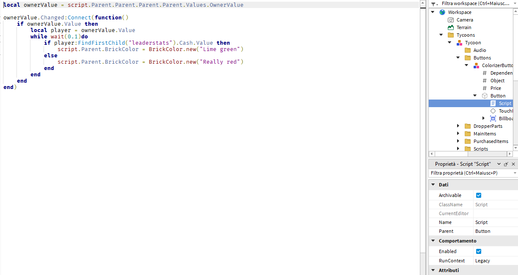This screenshot has height=275, width=518.
Task: Toggle the Enabled checkbox
Action: pyautogui.click(x=479, y=251)
